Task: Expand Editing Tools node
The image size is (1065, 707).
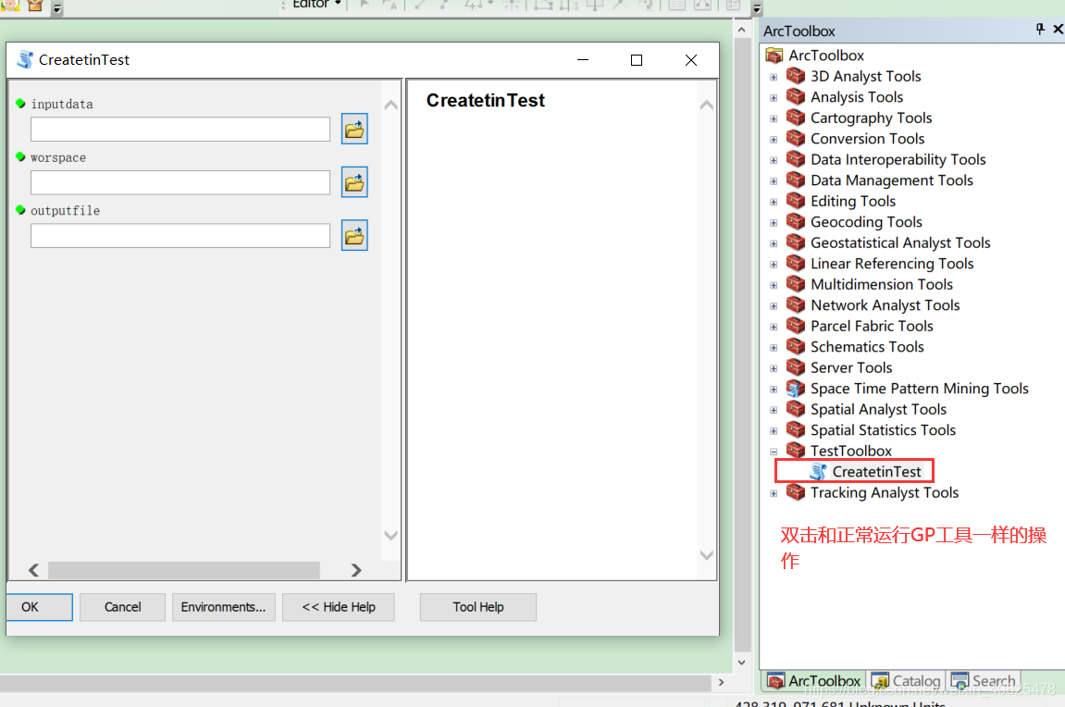Action: coord(774,202)
